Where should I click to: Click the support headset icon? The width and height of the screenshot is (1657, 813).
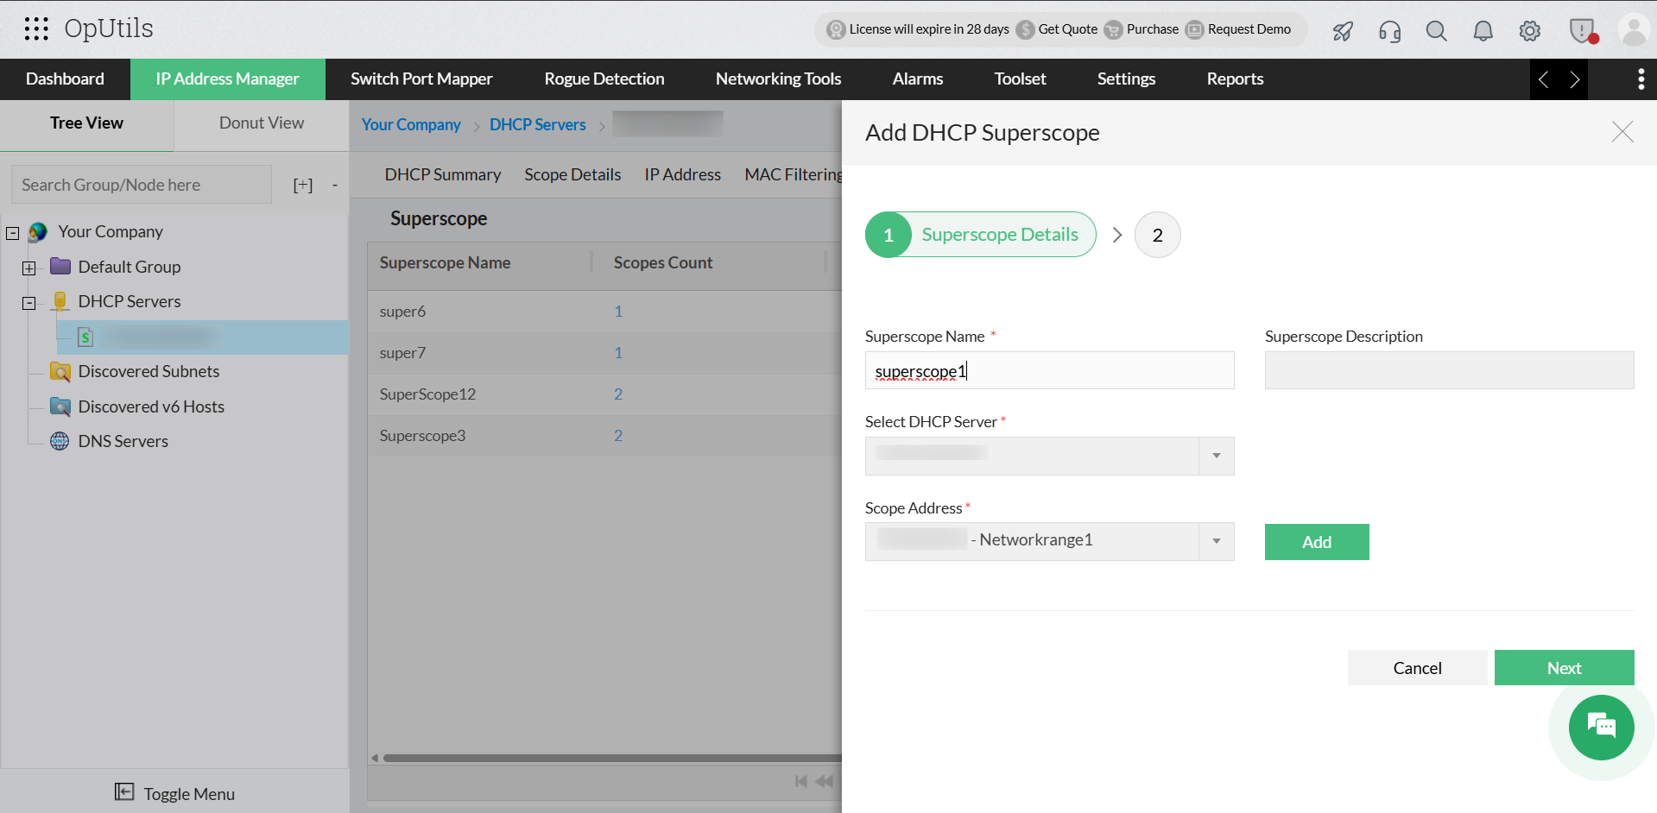click(x=1389, y=31)
